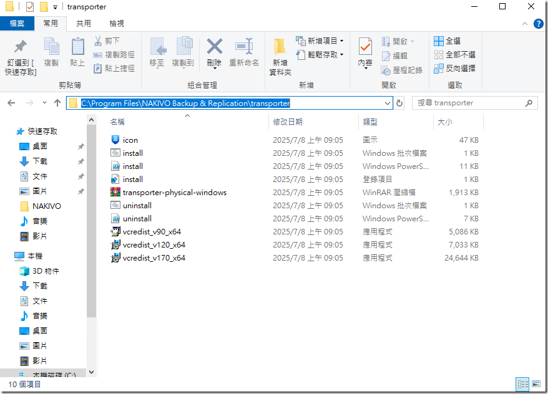
Task: Click the 重新命名 rename icon
Action: point(244,46)
